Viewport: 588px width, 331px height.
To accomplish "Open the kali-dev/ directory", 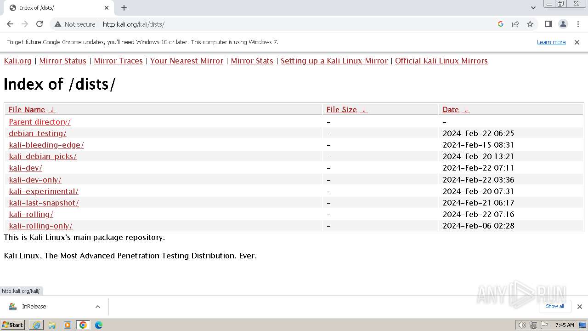I will pos(25,168).
